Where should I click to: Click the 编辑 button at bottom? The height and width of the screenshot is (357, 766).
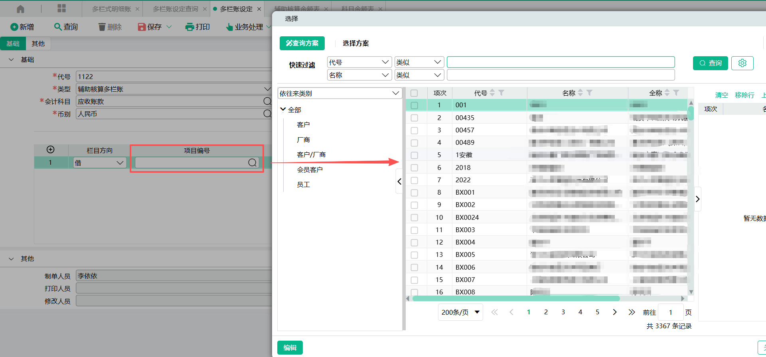tap(290, 347)
